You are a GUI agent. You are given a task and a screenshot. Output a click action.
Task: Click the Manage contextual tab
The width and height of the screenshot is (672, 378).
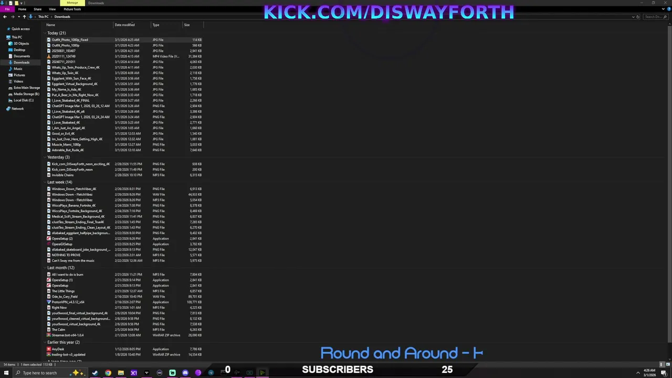[x=72, y=3]
